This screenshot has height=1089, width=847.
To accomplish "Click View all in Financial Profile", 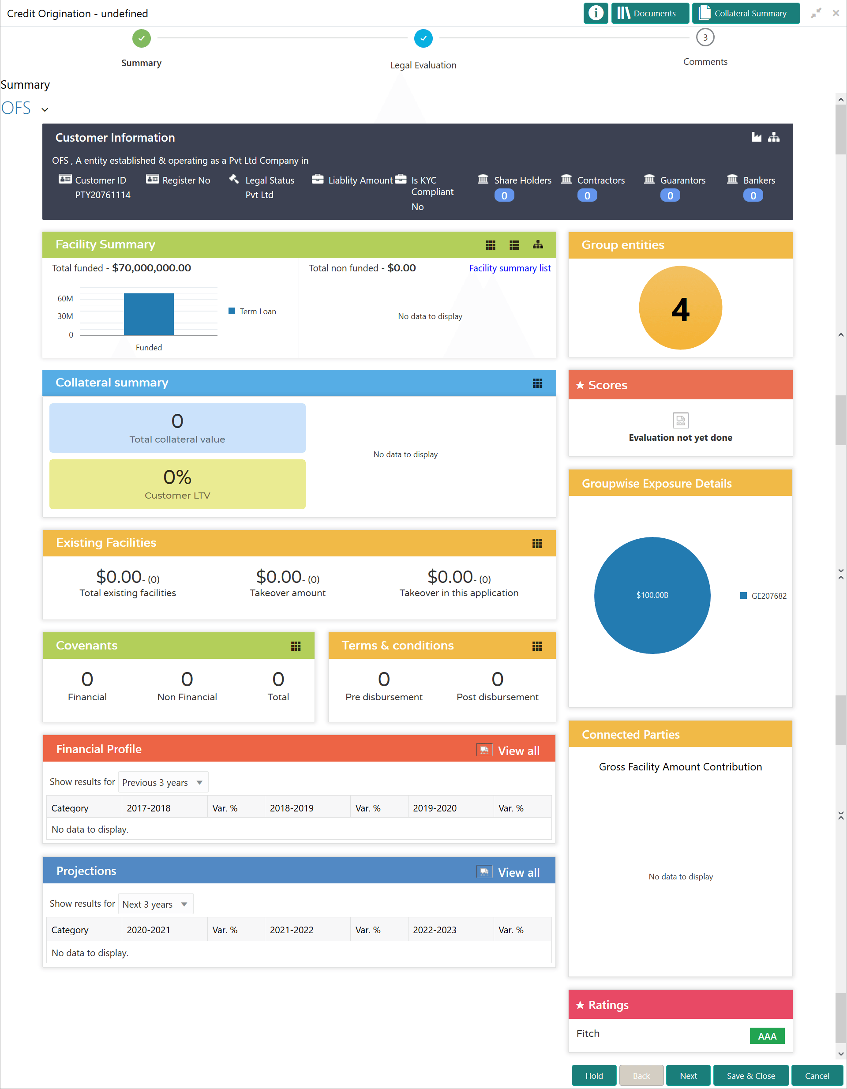I will (x=518, y=751).
